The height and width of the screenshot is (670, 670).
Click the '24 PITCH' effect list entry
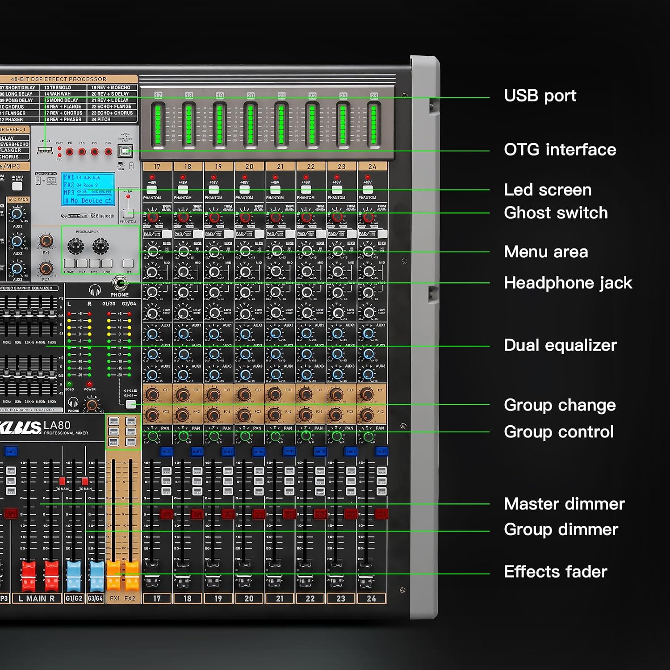point(101,119)
